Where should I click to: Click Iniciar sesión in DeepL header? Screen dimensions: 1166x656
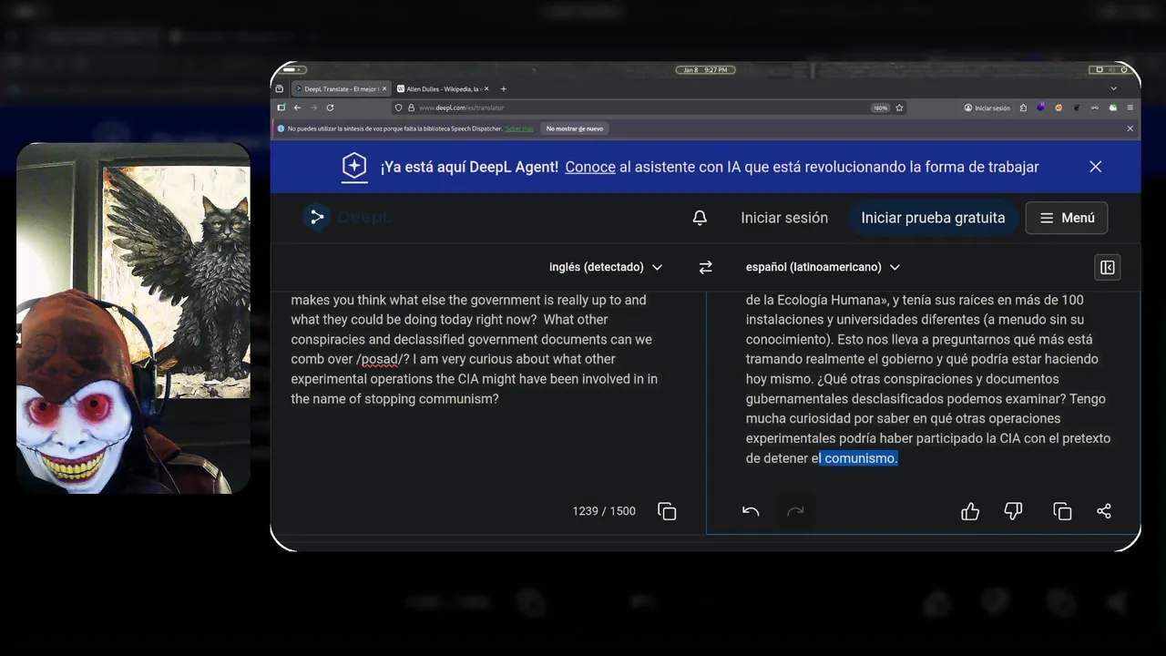(x=784, y=218)
